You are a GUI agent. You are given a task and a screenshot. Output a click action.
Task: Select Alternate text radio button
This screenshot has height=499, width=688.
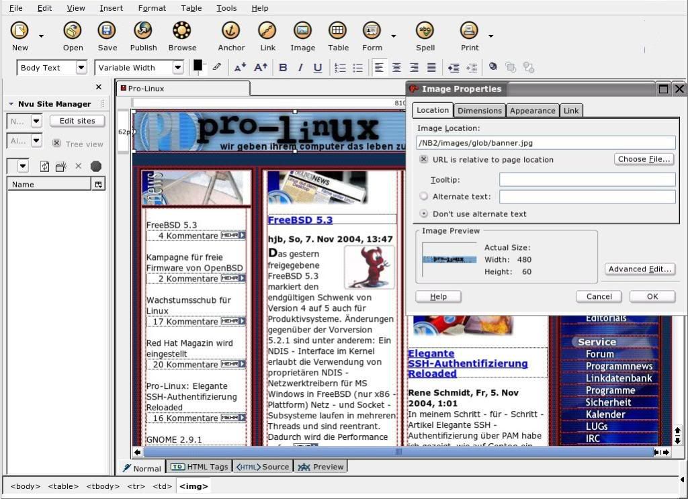(423, 196)
